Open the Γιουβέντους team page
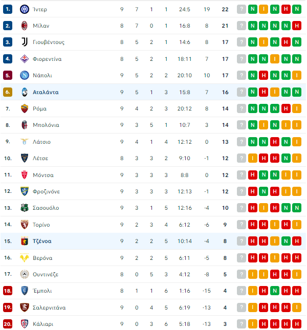 pos(49,42)
